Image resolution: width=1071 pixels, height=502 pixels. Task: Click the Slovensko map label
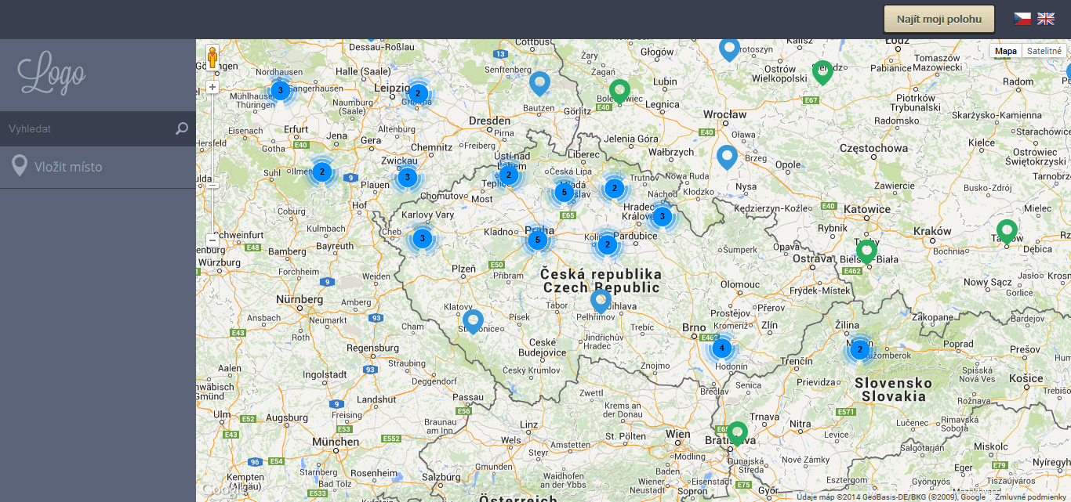[893, 383]
